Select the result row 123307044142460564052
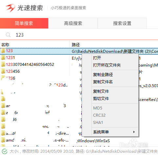This screenshot has width=158, height=156. pos(30,65)
